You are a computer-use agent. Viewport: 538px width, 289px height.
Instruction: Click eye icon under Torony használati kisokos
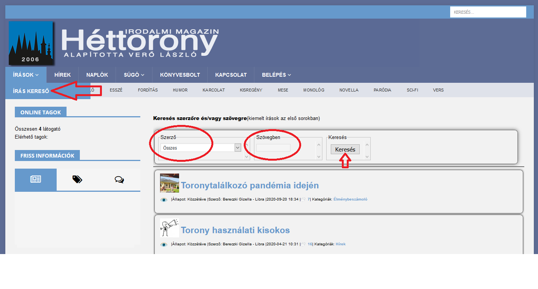click(164, 245)
